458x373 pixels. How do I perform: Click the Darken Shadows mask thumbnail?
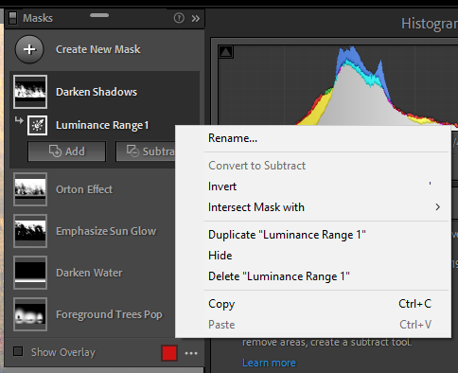(x=30, y=92)
